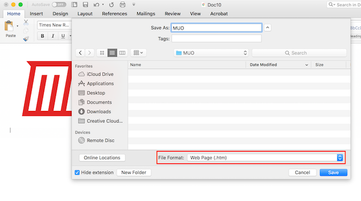Open the File Format Web Page dropdown
The width and height of the screenshot is (361, 201).
coord(265,158)
